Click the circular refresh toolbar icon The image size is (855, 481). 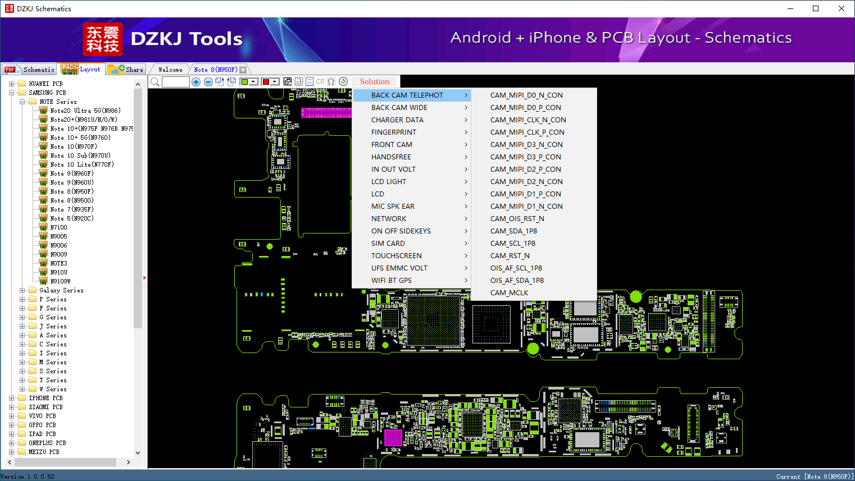pyautogui.click(x=343, y=82)
